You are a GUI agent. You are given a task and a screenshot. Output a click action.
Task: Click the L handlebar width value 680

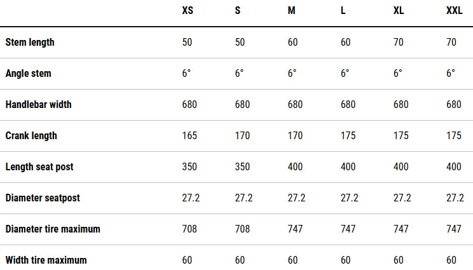coord(348,105)
